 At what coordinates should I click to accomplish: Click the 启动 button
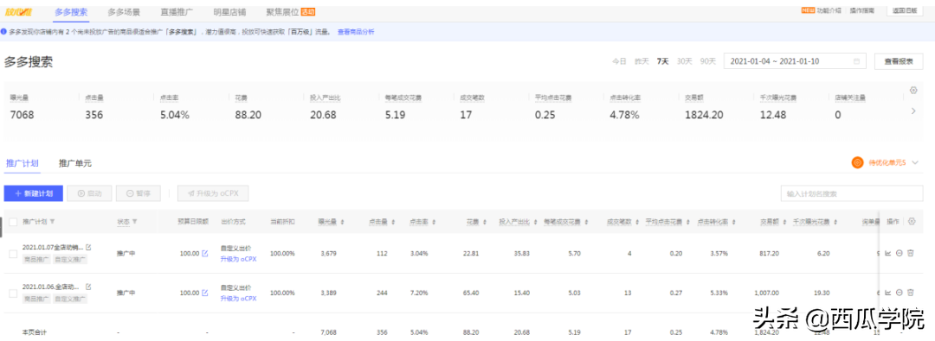89,193
